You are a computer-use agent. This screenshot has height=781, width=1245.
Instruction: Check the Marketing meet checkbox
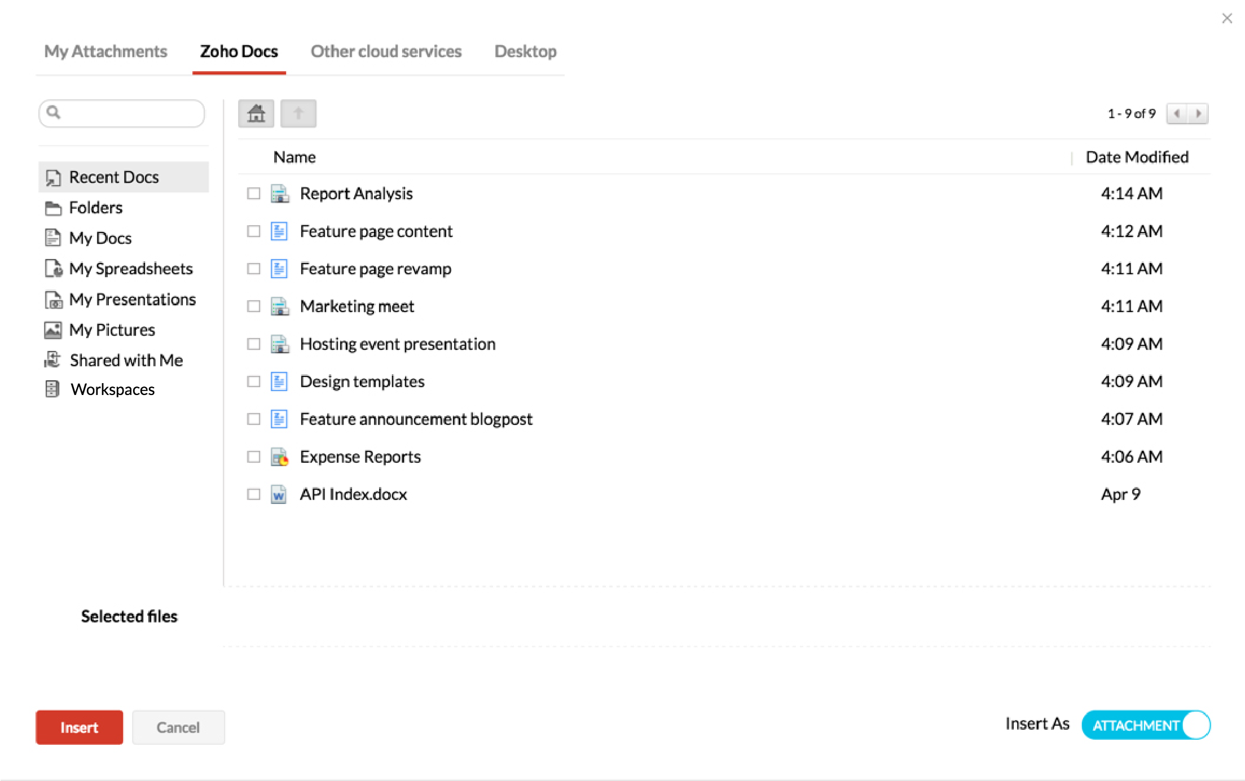[x=254, y=306]
